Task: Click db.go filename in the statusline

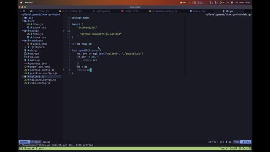Action: click(46, 142)
